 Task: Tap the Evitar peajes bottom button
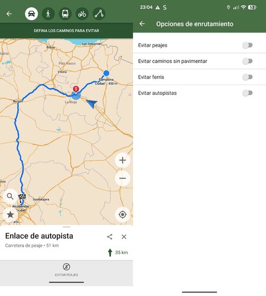coord(66,269)
